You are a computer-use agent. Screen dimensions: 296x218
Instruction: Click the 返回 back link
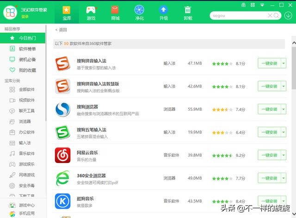[x=61, y=30]
